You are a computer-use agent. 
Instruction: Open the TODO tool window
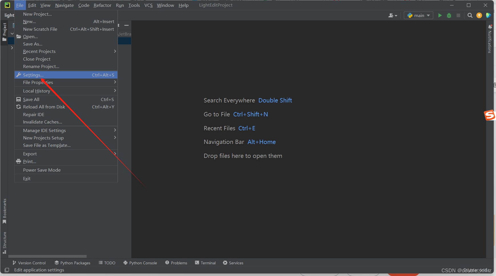(107, 263)
